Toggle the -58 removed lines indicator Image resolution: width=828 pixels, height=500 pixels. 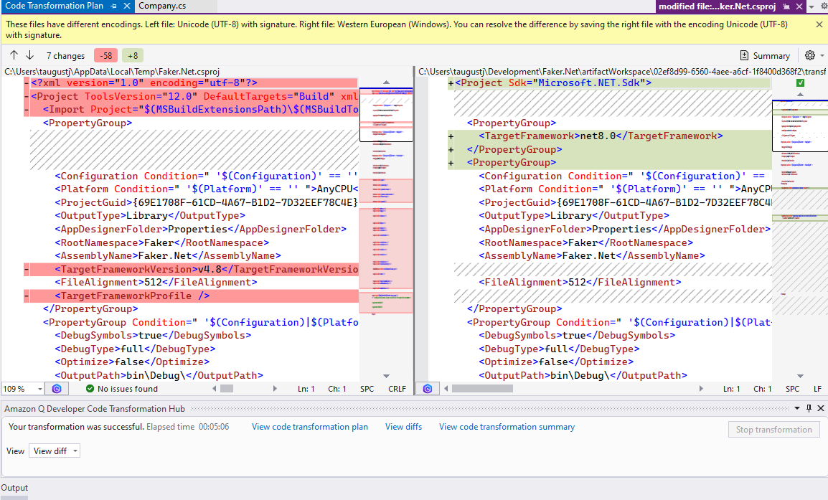(x=105, y=55)
